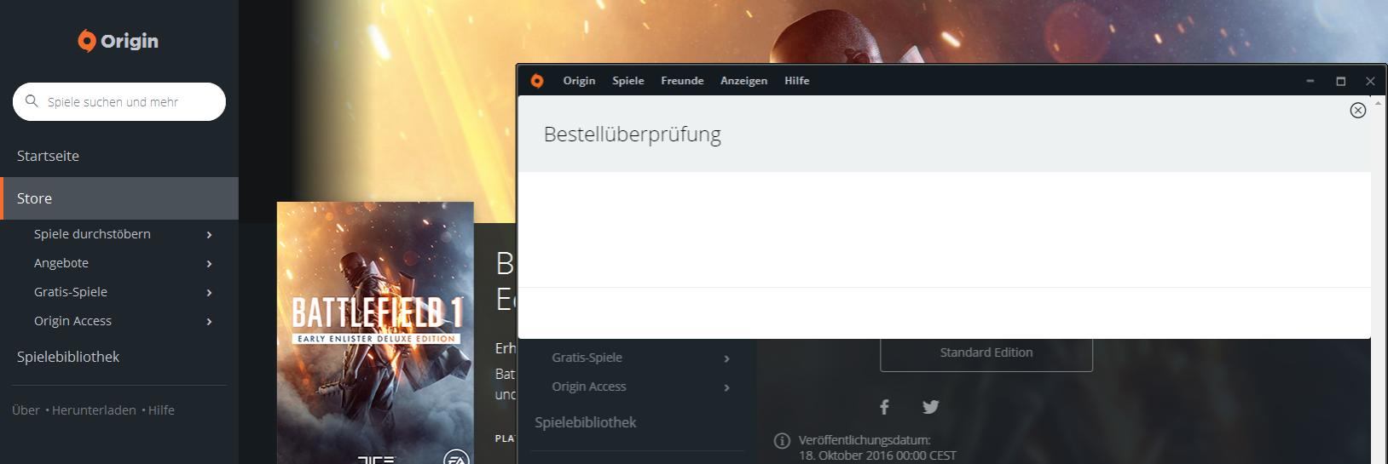This screenshot has width=1388, height=464.
Task: Open the Herunterladen link
Action: click(x=94, y=410)
